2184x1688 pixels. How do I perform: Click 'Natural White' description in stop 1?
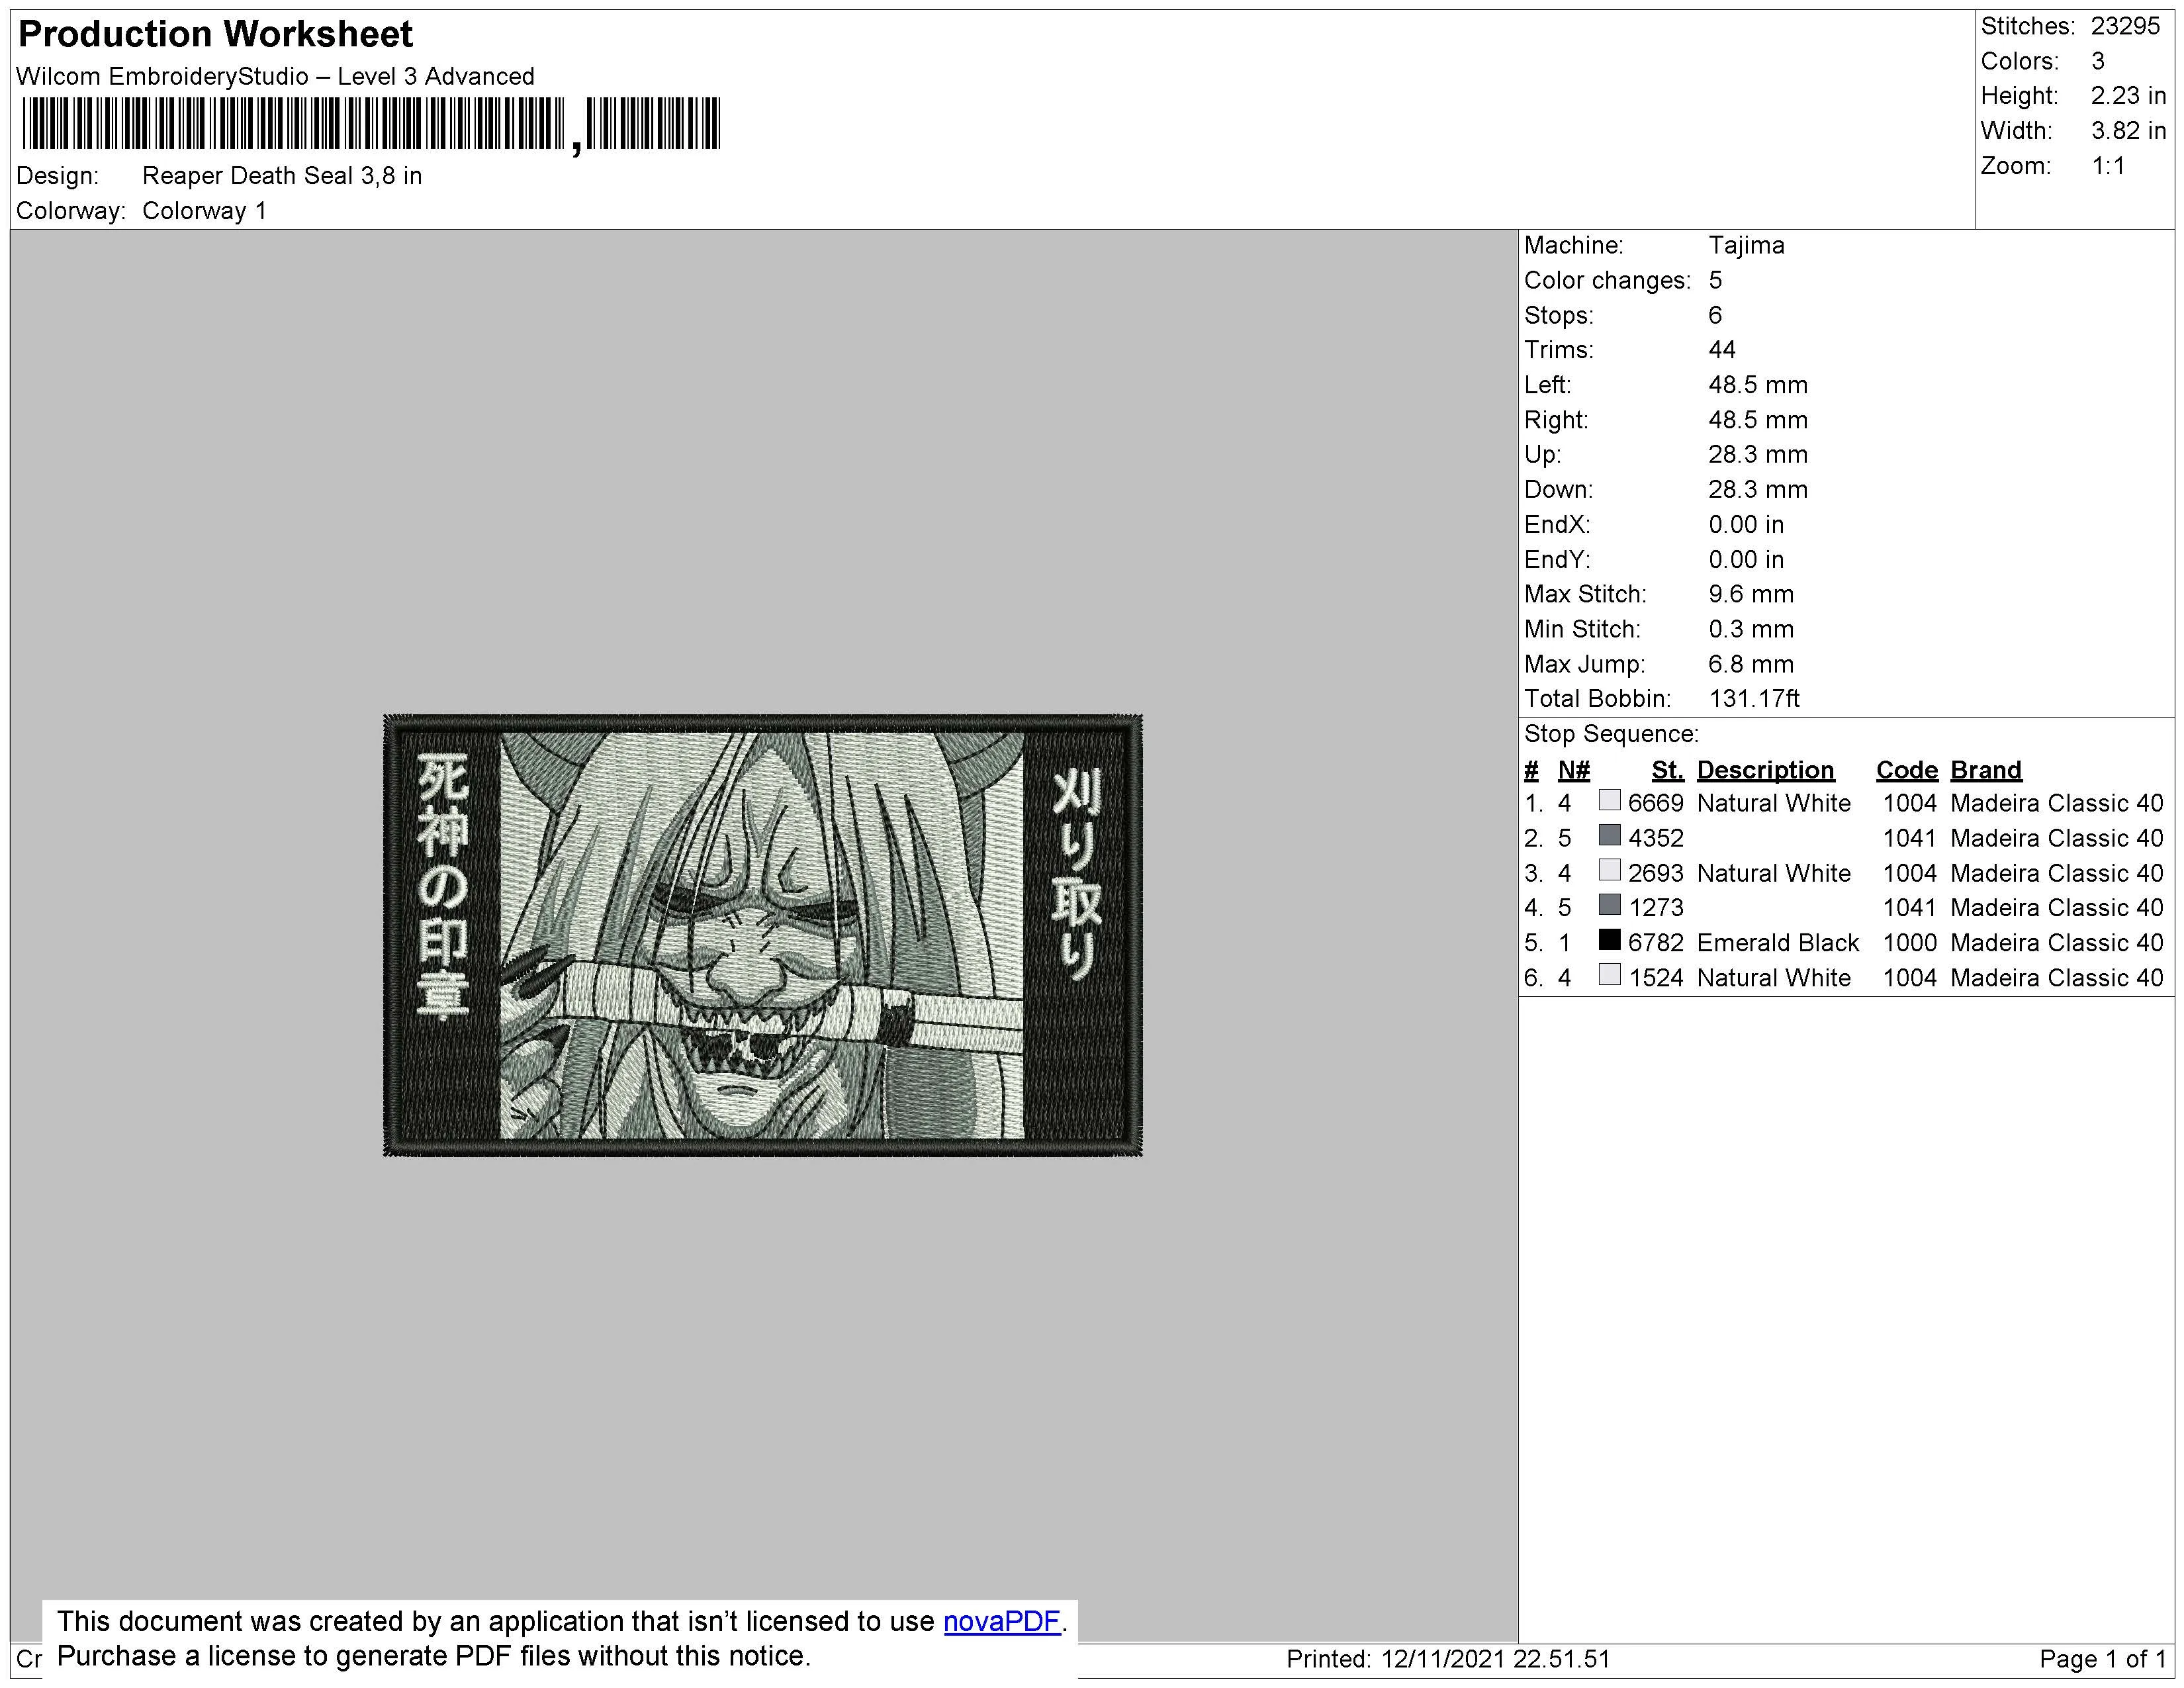(x=1774, y=804)
